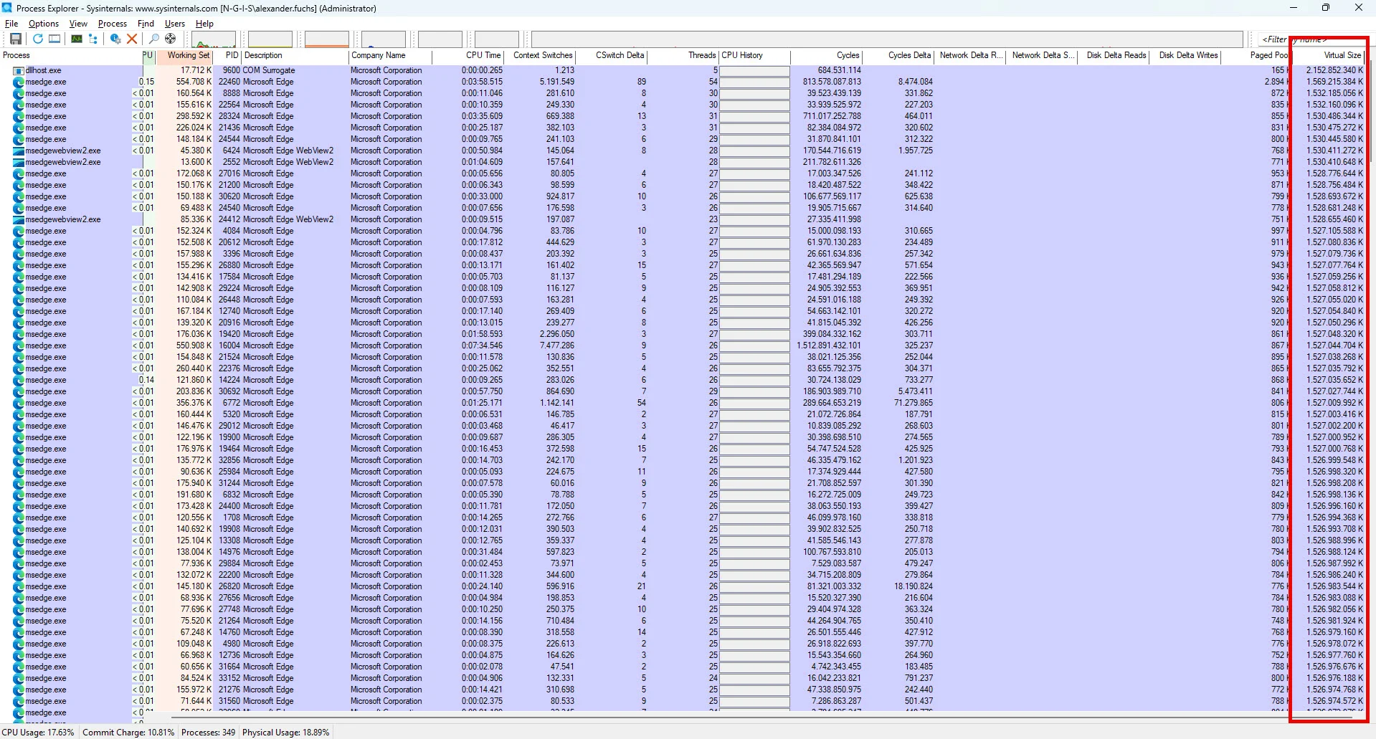
Task: Click CPU time '0:07:34.546' cell
Action: pyautogui.click(x=482, y=345)
